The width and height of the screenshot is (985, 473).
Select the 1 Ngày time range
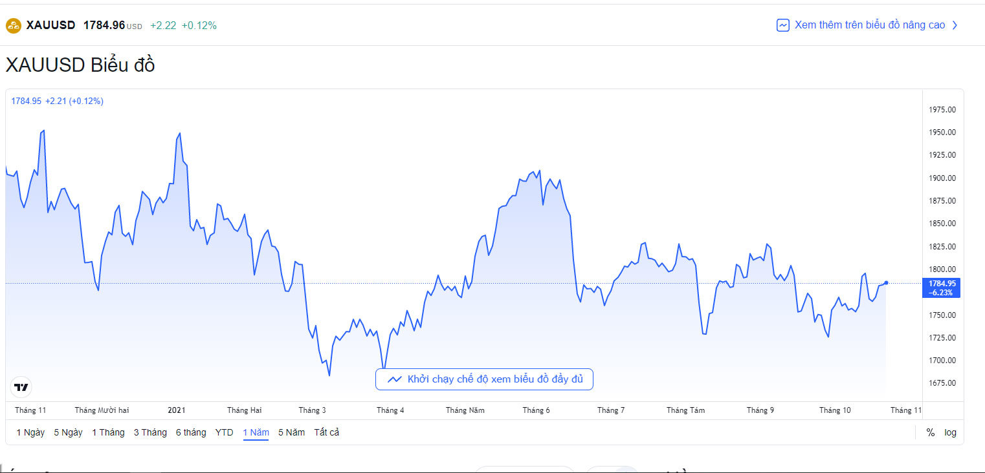click(30, 432)
